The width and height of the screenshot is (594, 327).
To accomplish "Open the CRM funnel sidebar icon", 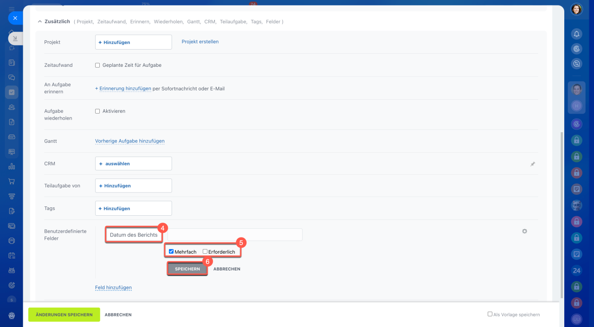I will pos(12,196).
